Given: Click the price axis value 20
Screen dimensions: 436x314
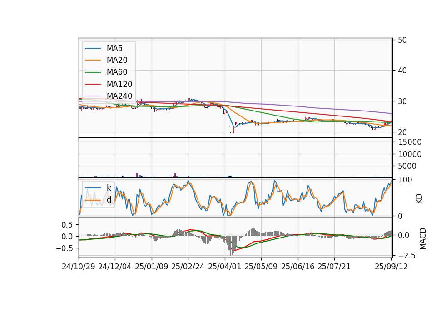Looking at the screenshot, I should [402, 132].
